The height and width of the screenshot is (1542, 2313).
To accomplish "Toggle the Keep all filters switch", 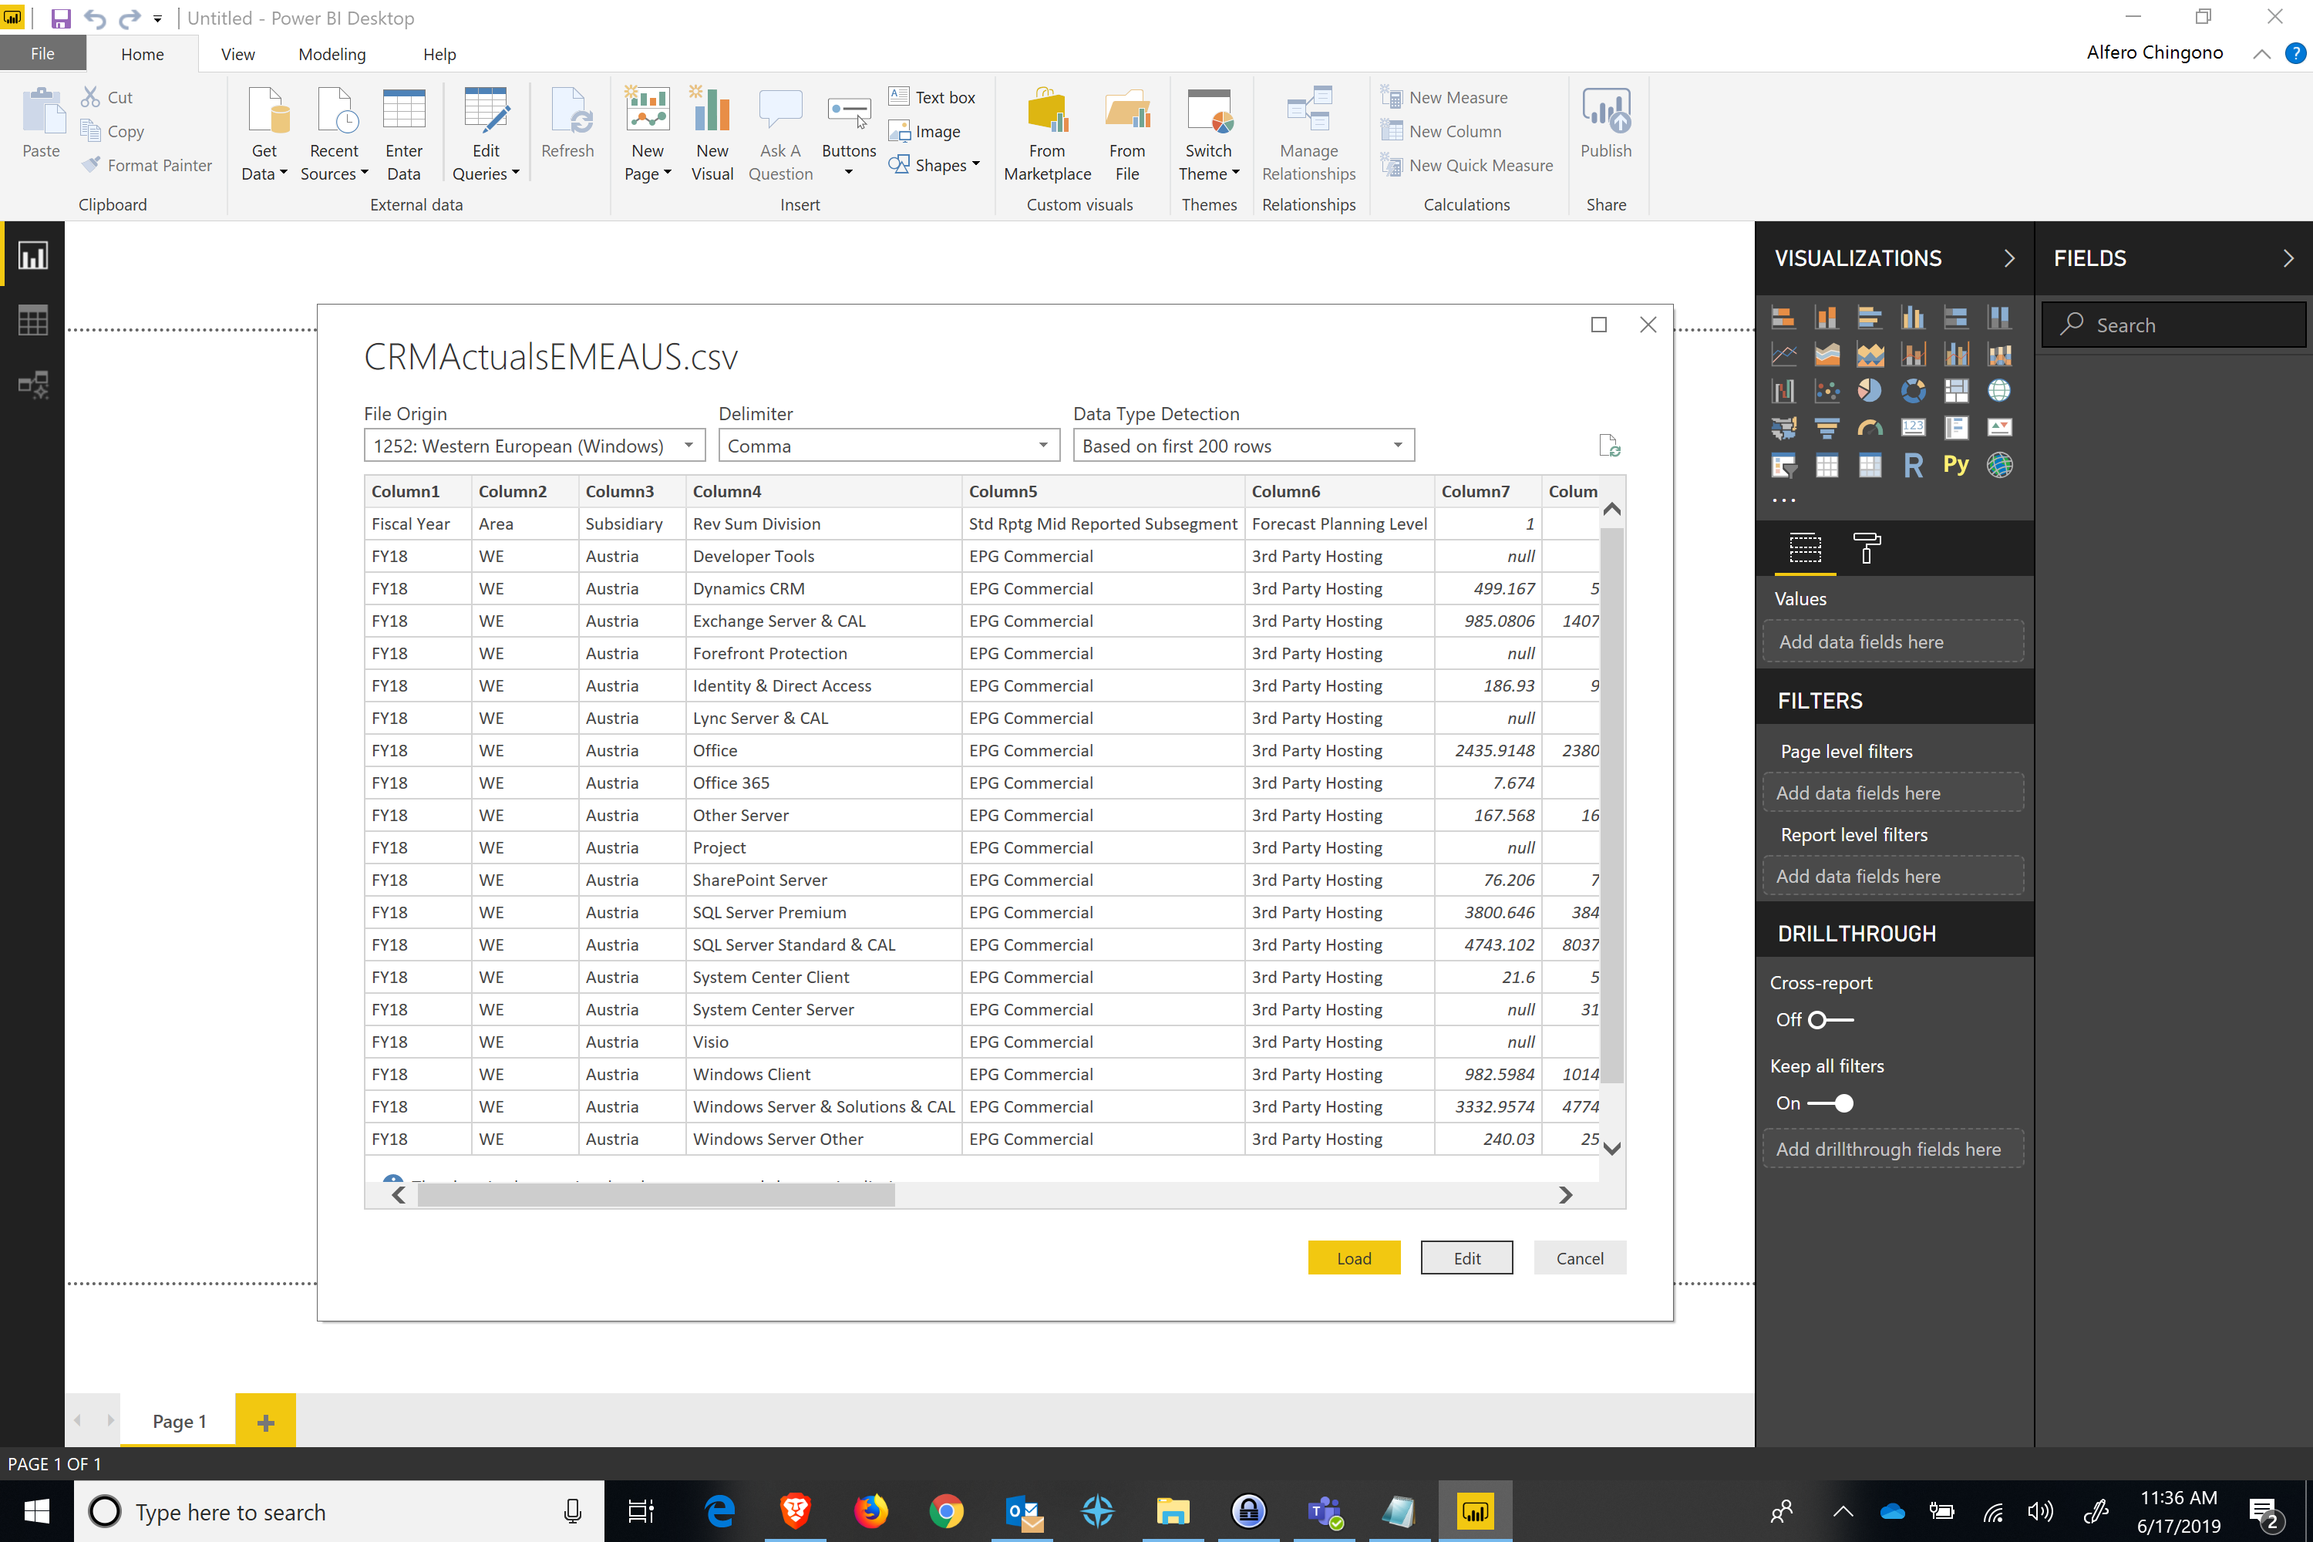I will pyautogui.click(x=1831, y=1103).
